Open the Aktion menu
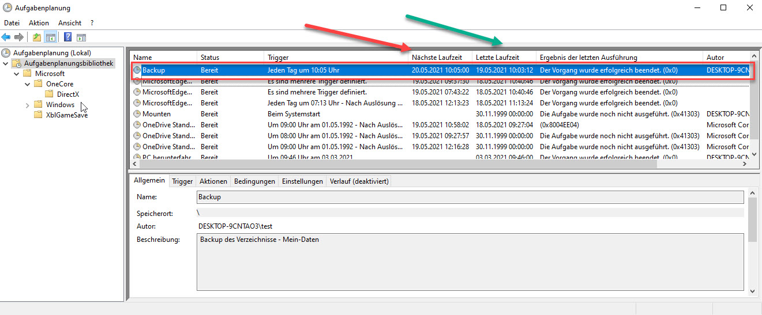Viewport: 762px width, 315px height. (x=39, y=23)
